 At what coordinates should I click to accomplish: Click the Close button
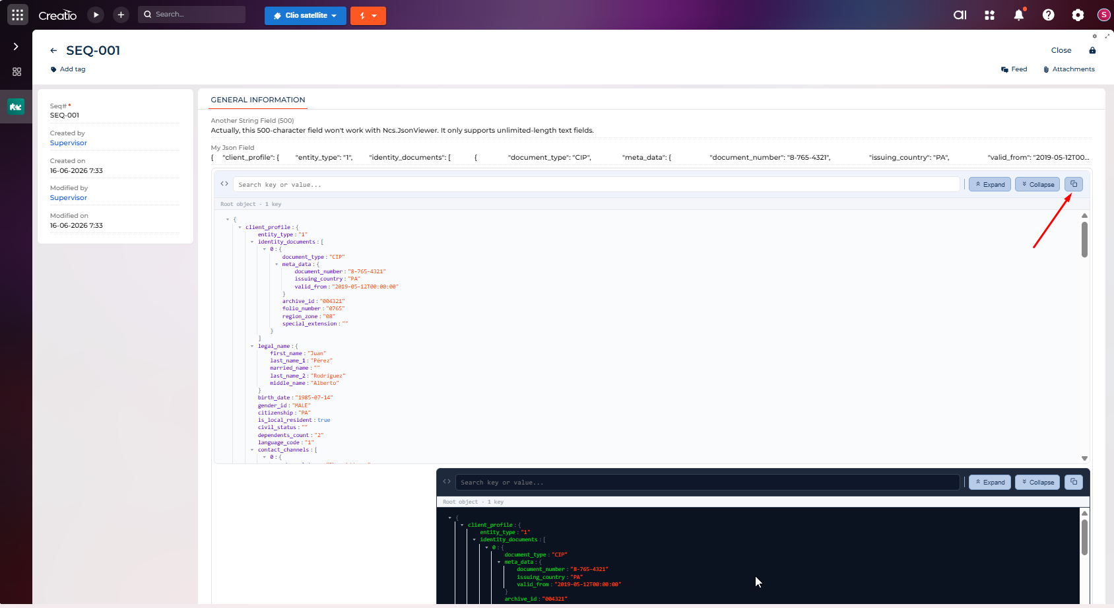pyautogui.click(x=1061, y=50)
